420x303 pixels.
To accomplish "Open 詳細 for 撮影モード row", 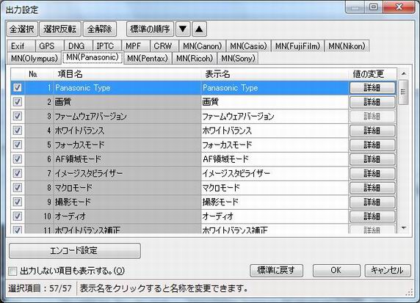I will (x=372, y=202).
